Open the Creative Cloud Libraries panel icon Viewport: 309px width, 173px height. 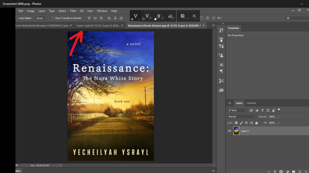tap(221, 90)
